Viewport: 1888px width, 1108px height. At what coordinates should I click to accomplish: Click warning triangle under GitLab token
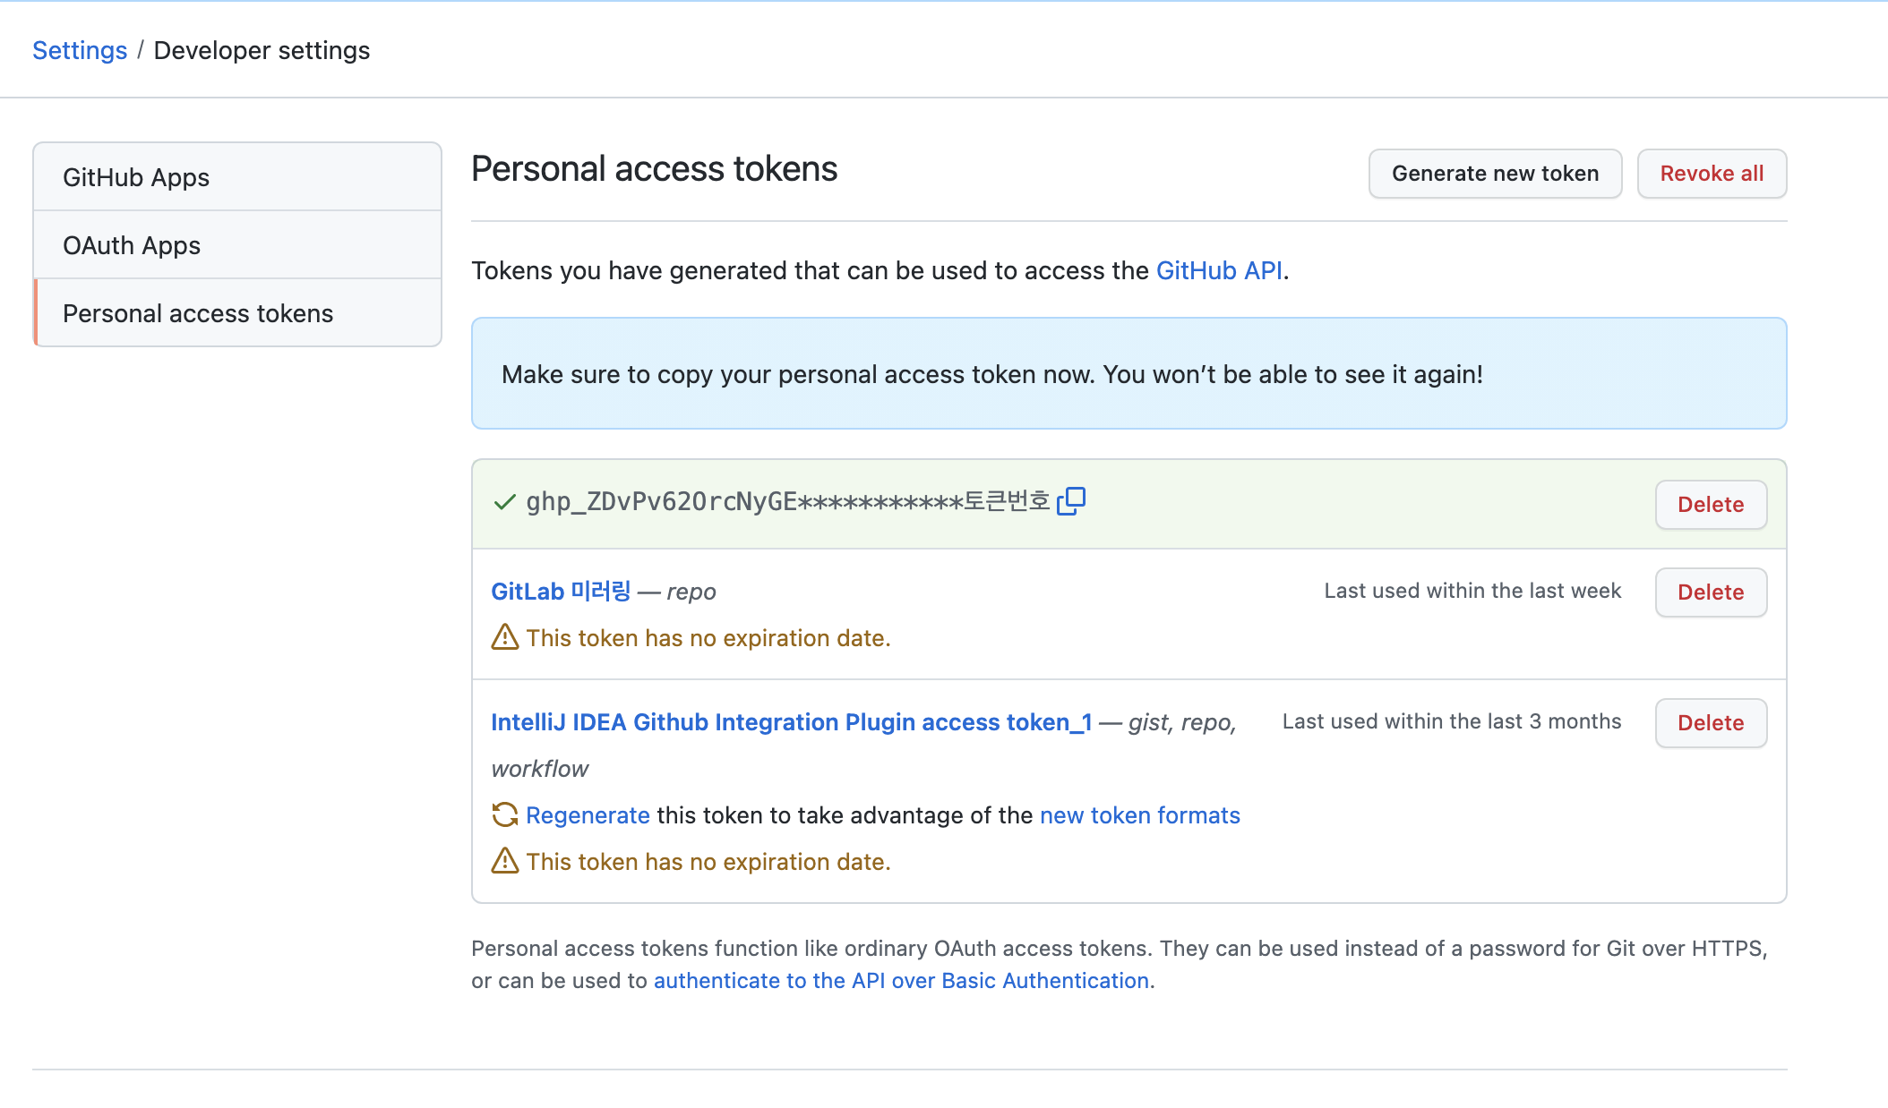click(x=505, y=637)
